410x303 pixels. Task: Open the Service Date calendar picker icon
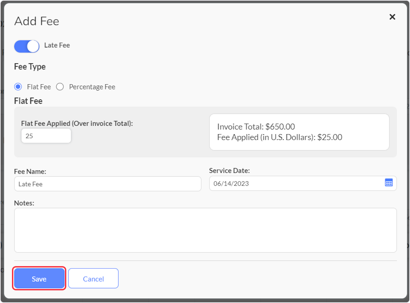coord(389,182)
